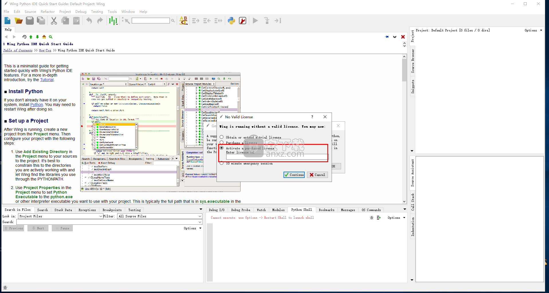Save all files icon

[x=41, y=21]
